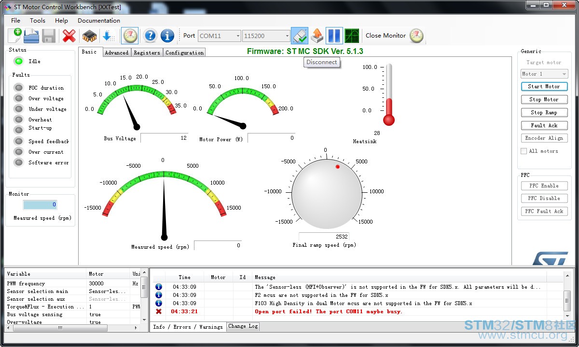
Task: Save the project with the floppy disk icon
Action: click(49, 36)
